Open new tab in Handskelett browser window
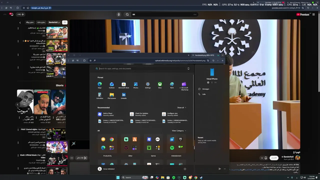Screen dimensions: 320x180 [188, 55]
